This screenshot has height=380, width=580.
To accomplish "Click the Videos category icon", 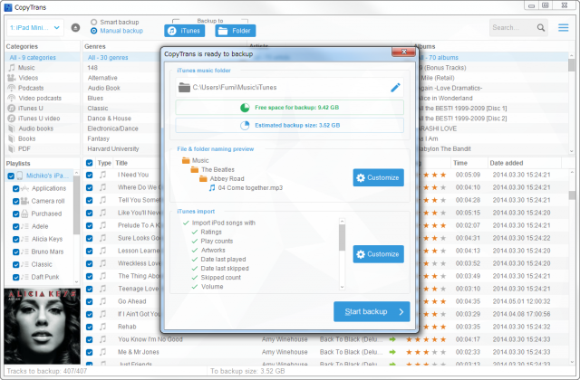I will click(x=12, y=78).
